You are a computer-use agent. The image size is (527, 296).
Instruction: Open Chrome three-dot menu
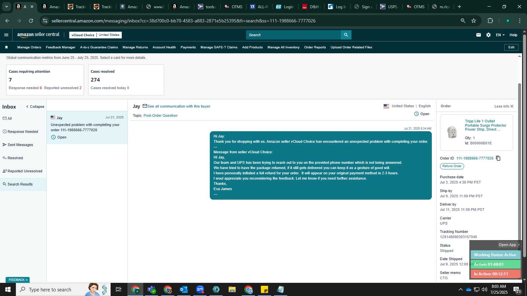click(520, 21)
